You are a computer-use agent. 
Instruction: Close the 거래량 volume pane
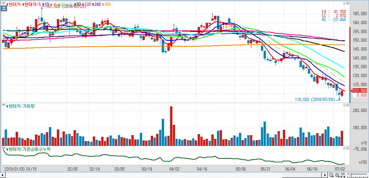tap(347, 105)
